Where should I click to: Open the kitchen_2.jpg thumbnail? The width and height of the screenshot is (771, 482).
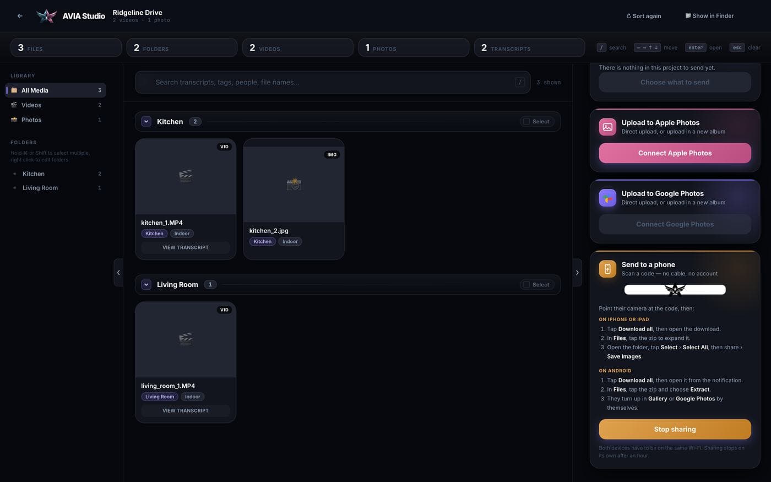tap(294, 185)
